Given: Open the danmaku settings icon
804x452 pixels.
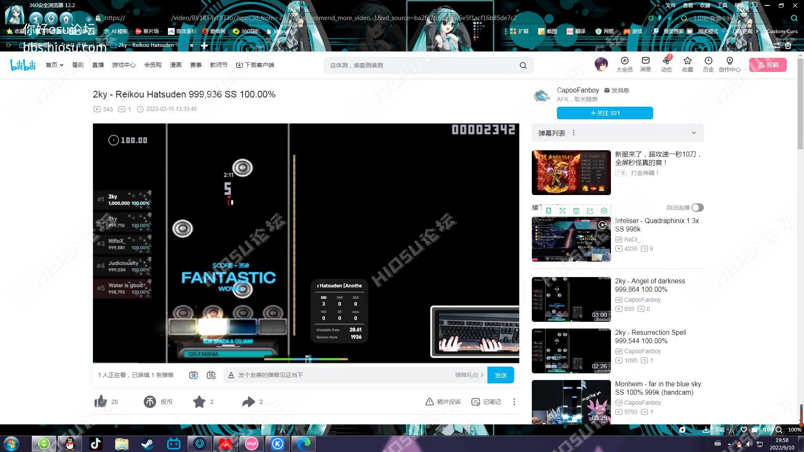Looking at the screenshot, I should click(x=211, y=375).
